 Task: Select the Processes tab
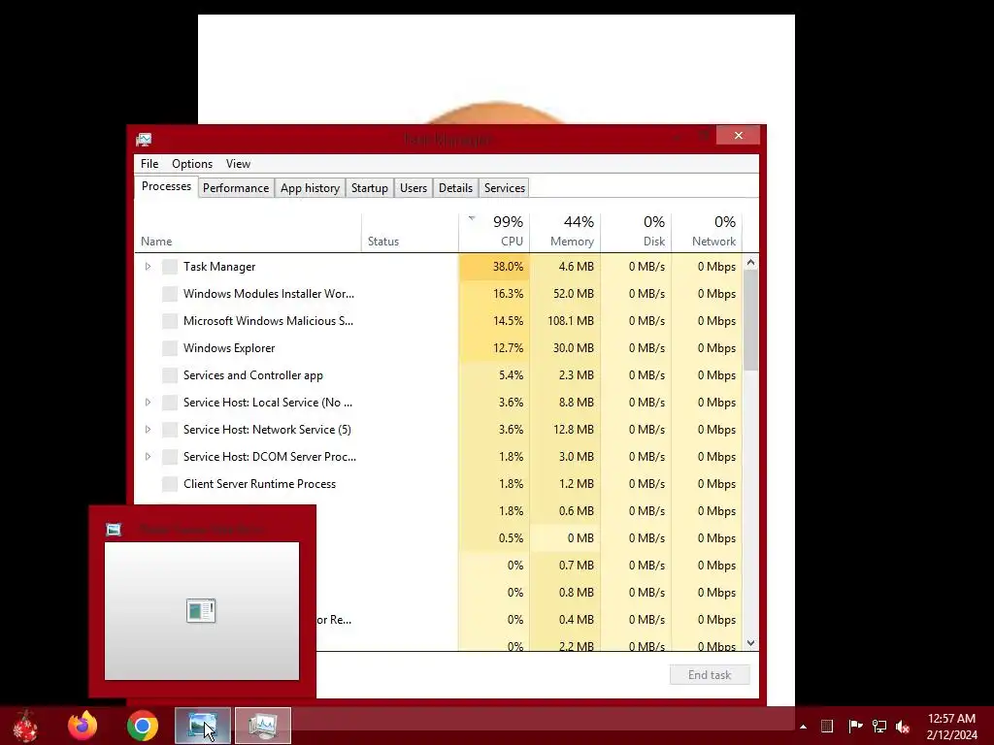click(x=166, y=186)
